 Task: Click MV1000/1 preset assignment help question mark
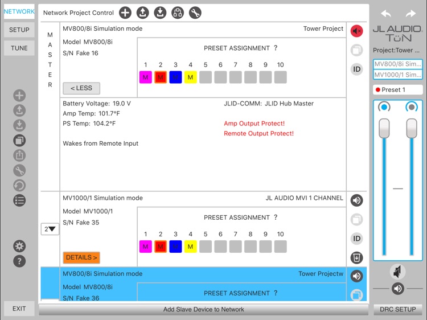[x=276, y=218]
